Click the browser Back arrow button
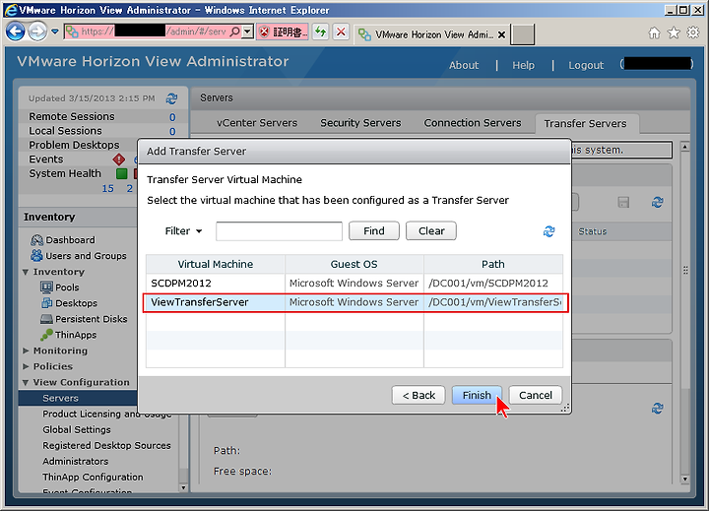Screen dimensions: 709x511 pos(15,32)
